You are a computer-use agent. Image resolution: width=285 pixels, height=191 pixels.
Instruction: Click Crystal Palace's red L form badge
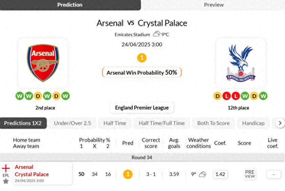coord(226,96)
